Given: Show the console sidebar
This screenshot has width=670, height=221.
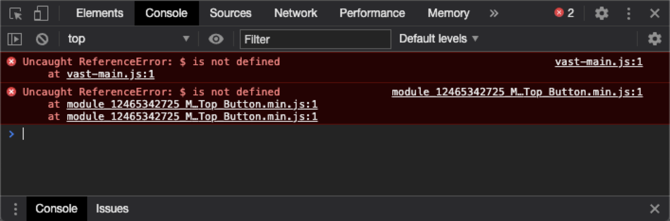Looking at the screenshot, I should pyautogui.click(x=15, y=39).
